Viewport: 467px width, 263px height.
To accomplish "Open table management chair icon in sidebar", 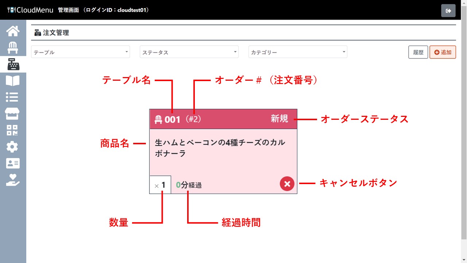I will pyautogui.click(x=13, y=48).
